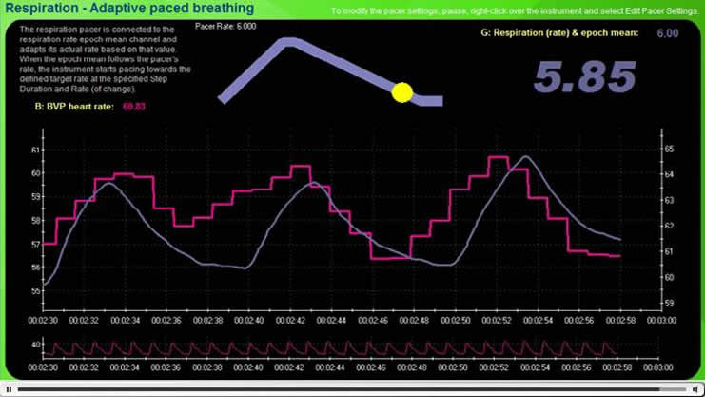The image size is (705, 397).
Task: Click the Respiration - Adaptive paced breathing title
Action: (x=130, y=9)
